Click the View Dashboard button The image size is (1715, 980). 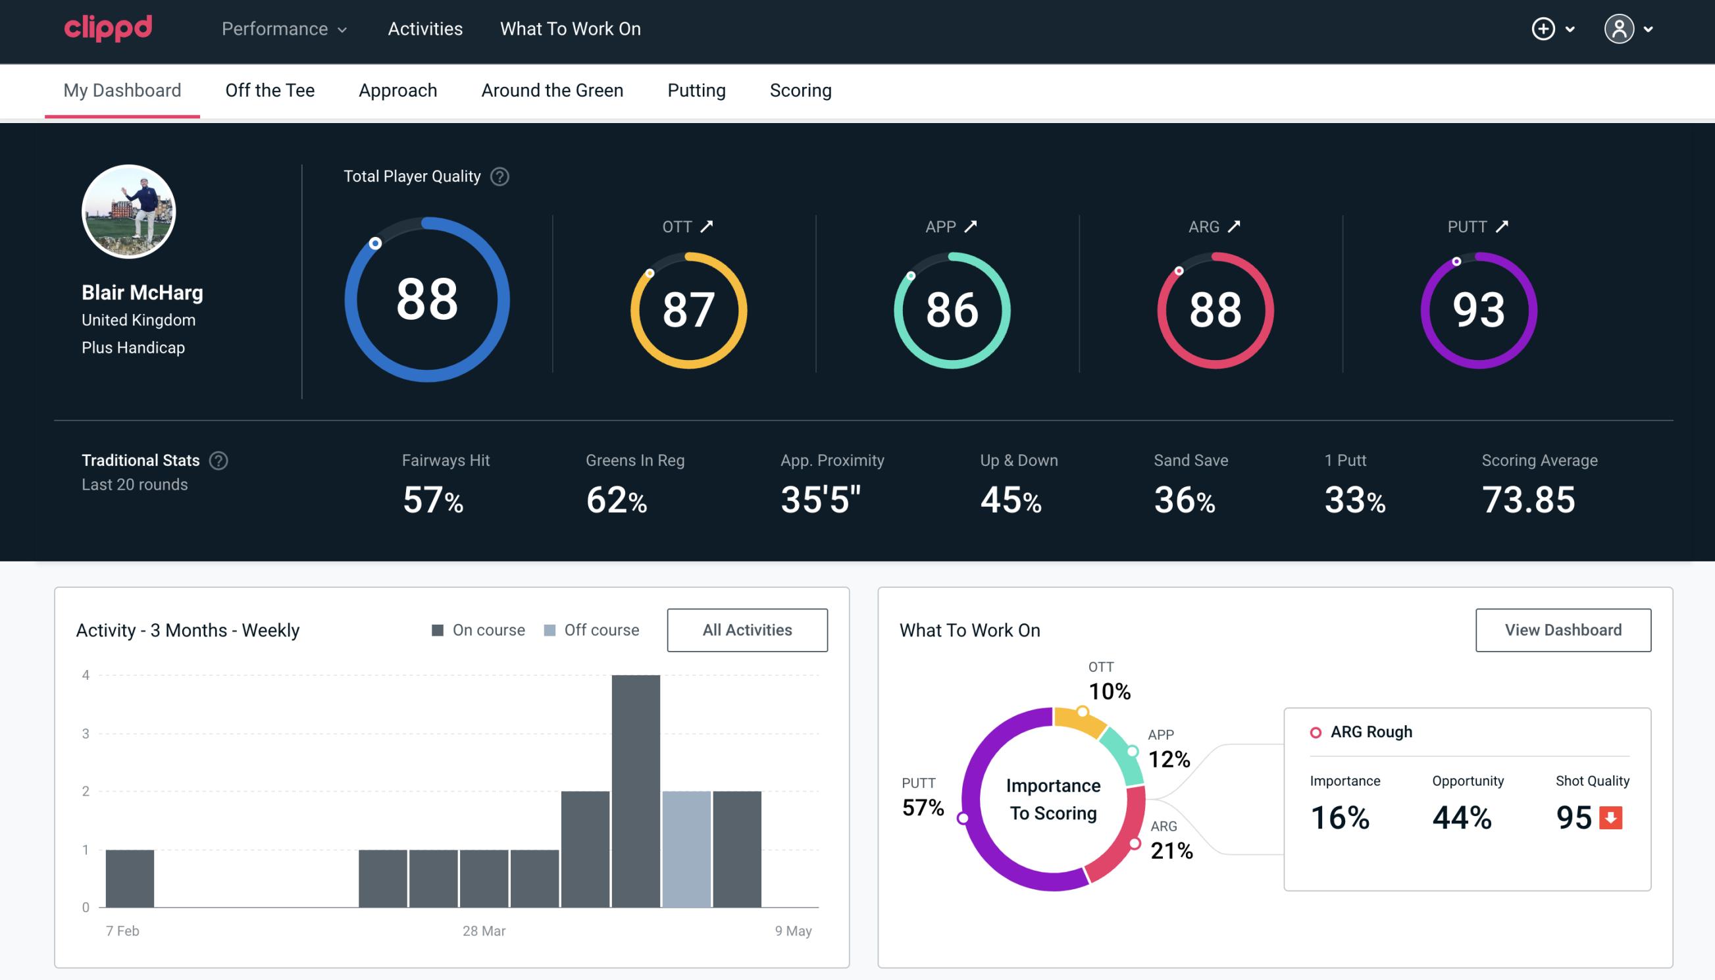click(1562, 630)
